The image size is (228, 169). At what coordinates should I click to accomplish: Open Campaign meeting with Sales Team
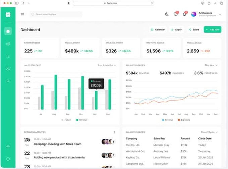point(57,144)
